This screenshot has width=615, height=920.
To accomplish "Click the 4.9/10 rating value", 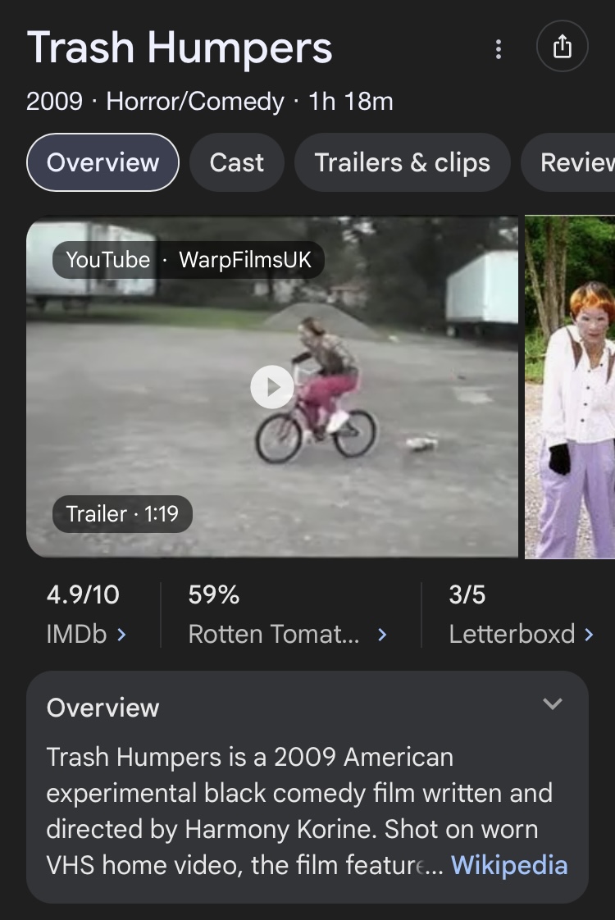I will [x=83, y=595].
